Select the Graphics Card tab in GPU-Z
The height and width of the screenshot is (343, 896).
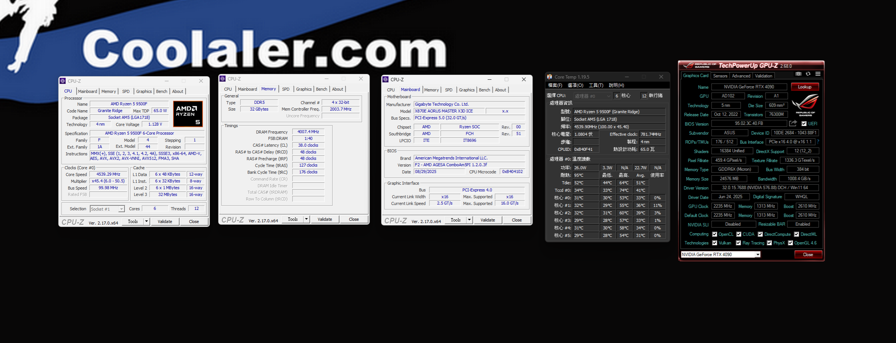(x=696, y=76)
